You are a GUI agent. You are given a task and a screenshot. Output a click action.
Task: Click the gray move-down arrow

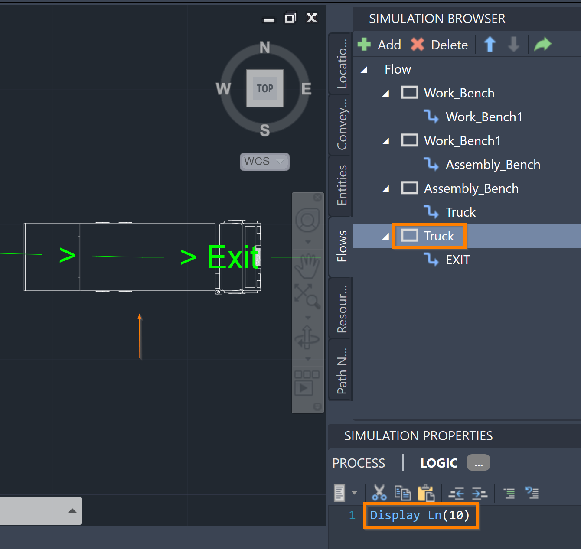tap(514, 44)
